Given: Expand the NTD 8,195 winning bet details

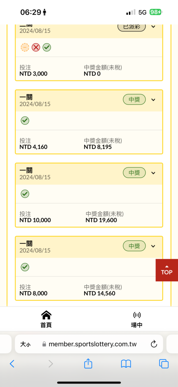Looking at the screenshot, I should 153,100.
